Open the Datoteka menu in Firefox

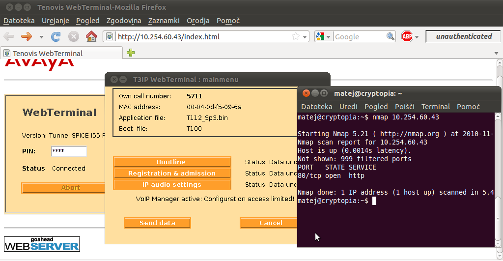coord(19,21)
